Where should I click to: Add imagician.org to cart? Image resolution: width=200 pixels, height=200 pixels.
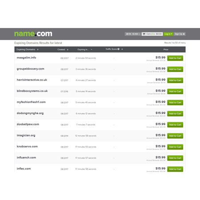click(x=175, y=136)
